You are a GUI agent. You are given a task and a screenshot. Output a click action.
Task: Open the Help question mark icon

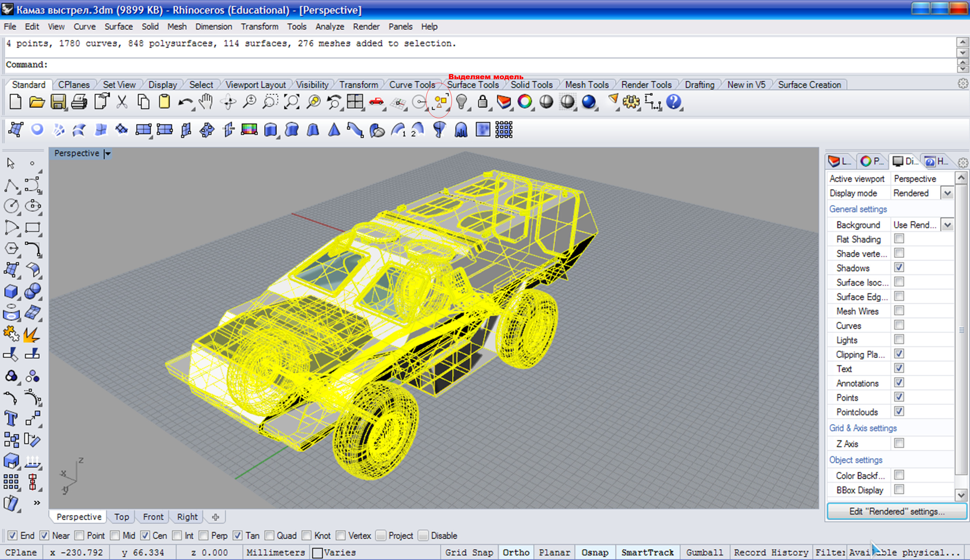click(673, 102)
